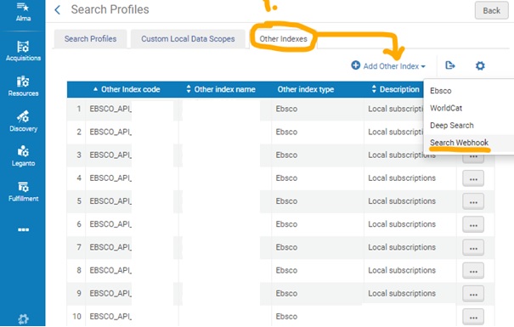This screenshot has height=327, width=514.
Task: Open Resources configuration in sidebar
Action: pos(23,86)
